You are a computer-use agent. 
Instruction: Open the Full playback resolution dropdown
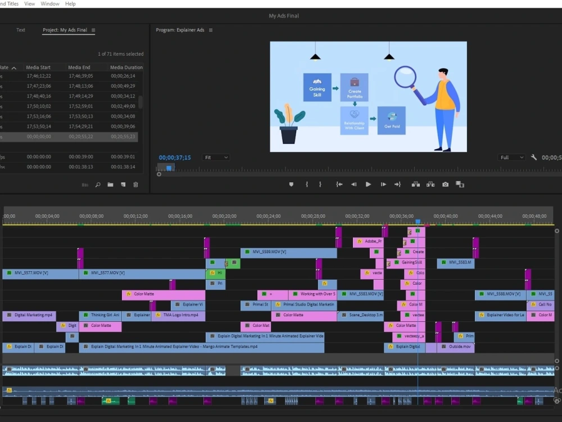pyautogui.click(x=511, y=157)
